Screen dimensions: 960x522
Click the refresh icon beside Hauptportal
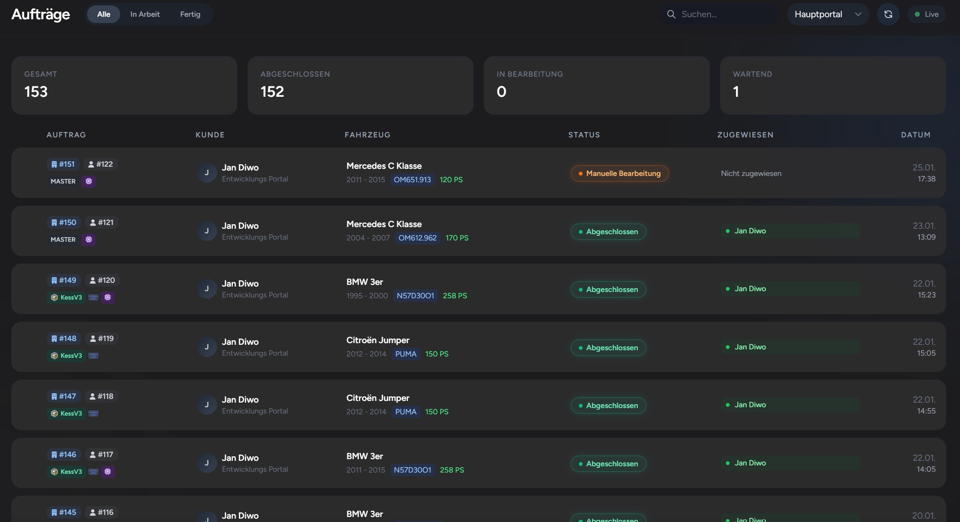point(888,14)
